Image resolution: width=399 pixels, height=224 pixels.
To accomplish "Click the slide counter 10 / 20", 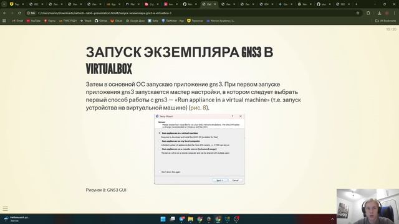I will point(391,29).
